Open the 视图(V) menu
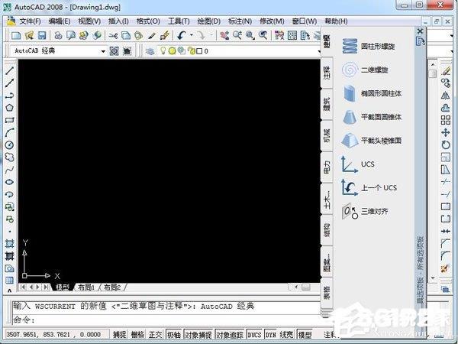Image resolution: width=458 pixels, height=344 pixels. pyautogui.click(x=89, y=21)
